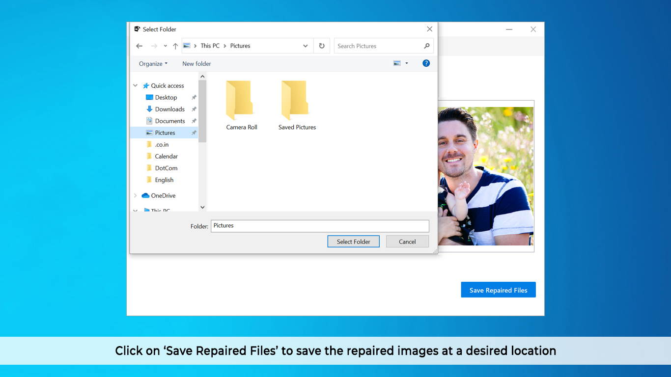Click the search magnifier icon

coord(426,46)
